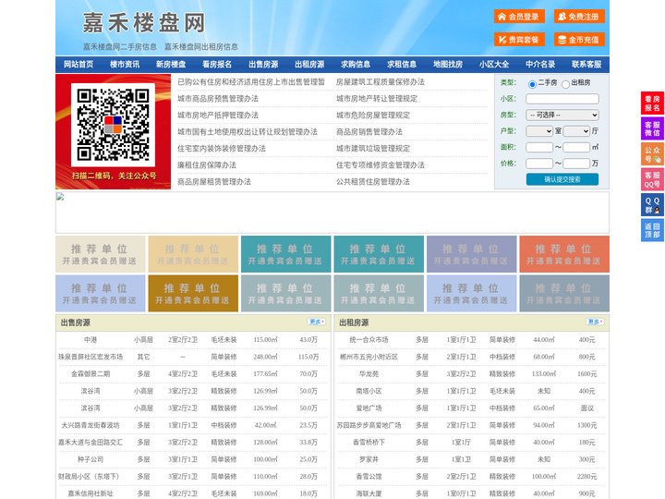Open the 大兴路青龙街春波坊 sale listing
The height and width of the screenshot is (499, 665).
(91, 425)
